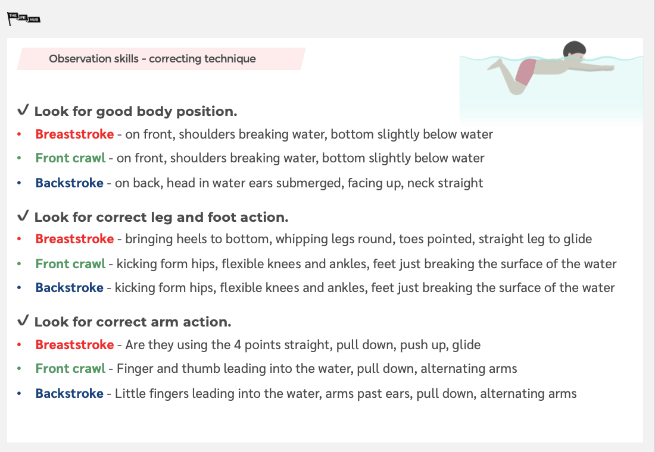Click green Front crawl label under body position

point(70,158)
